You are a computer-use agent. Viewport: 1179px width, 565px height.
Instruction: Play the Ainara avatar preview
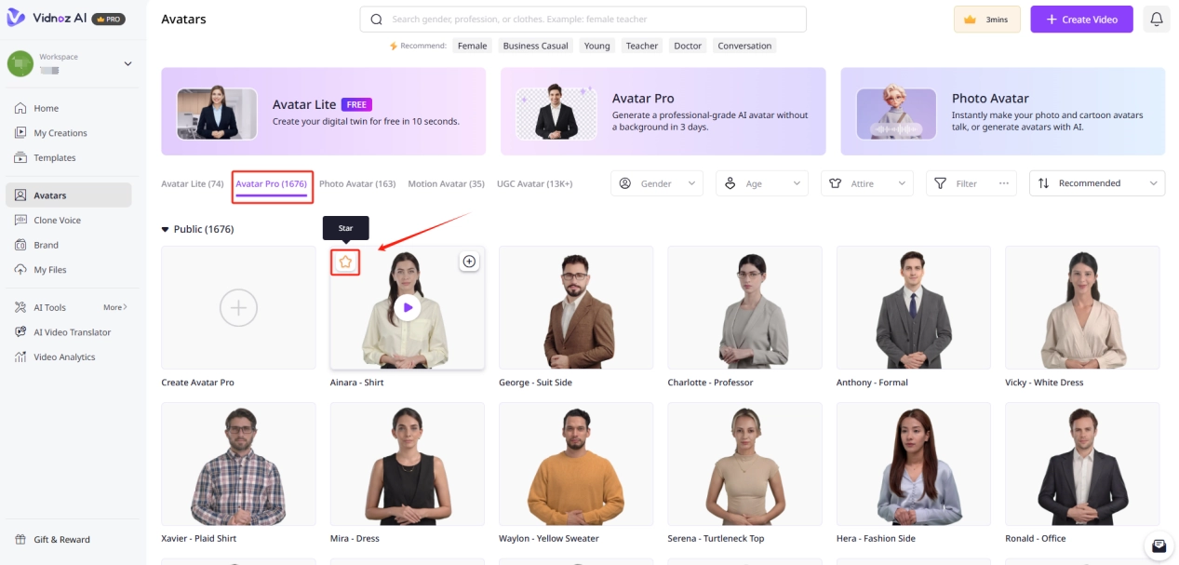pos(407,307)
